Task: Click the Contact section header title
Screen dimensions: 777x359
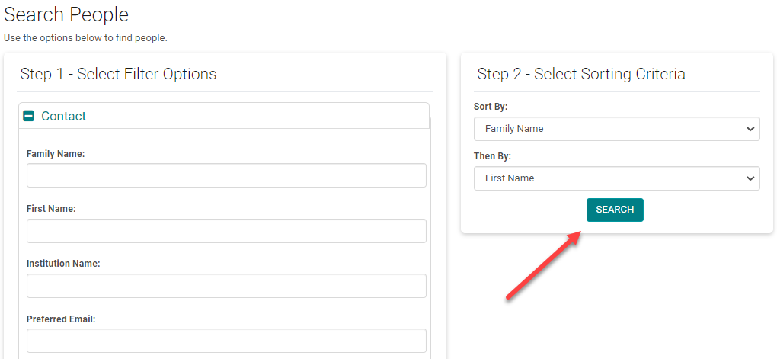Action: point(63,117)
